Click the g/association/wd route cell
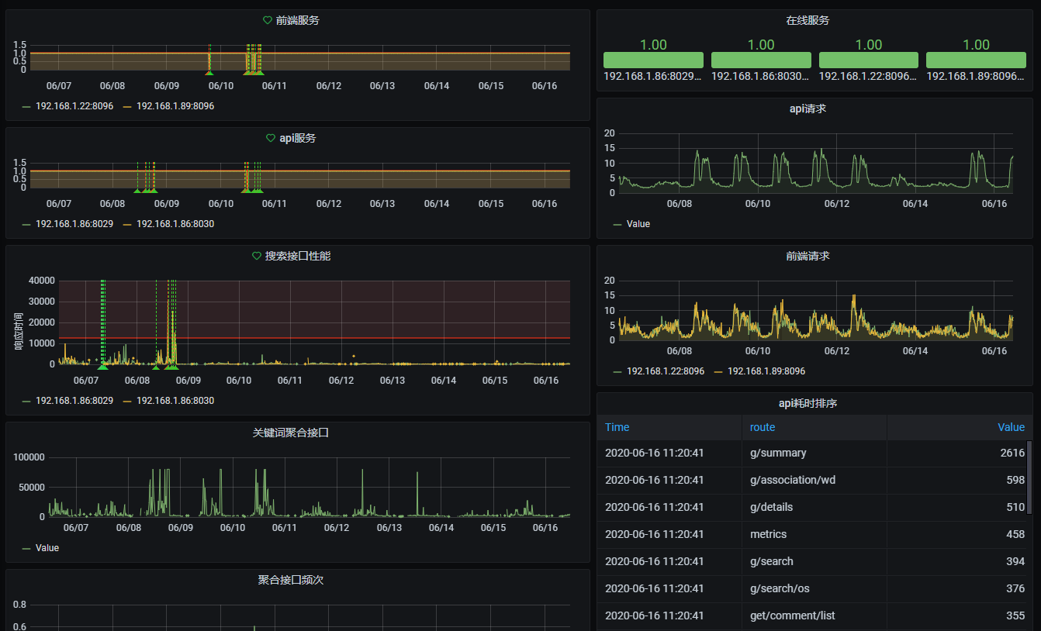 pyautogui.click(x=792, y=480)
